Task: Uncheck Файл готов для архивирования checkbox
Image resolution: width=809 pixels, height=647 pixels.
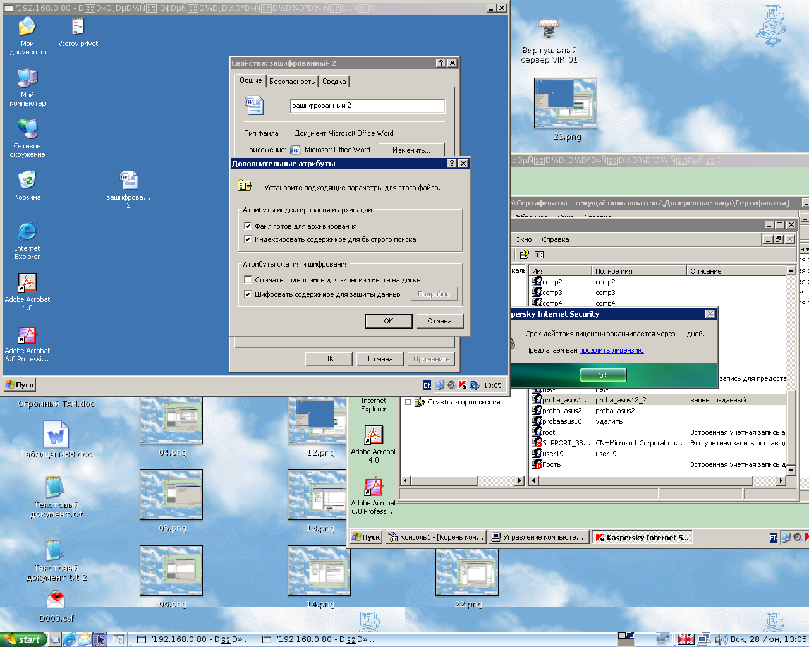Action: pyautogui.click(x=248, y=226)
